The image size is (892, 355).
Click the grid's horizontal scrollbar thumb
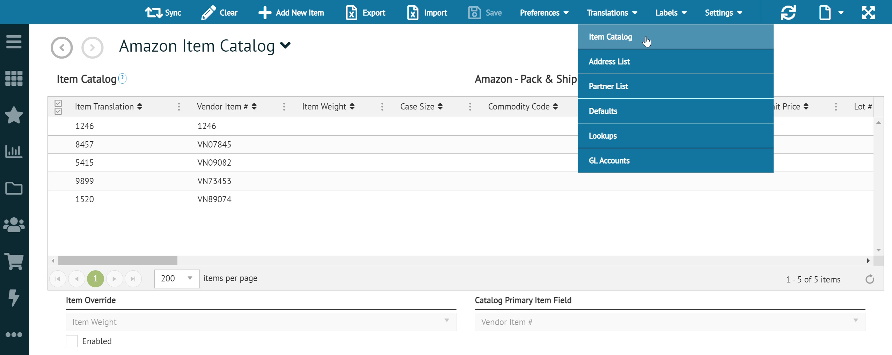(118, 260)
